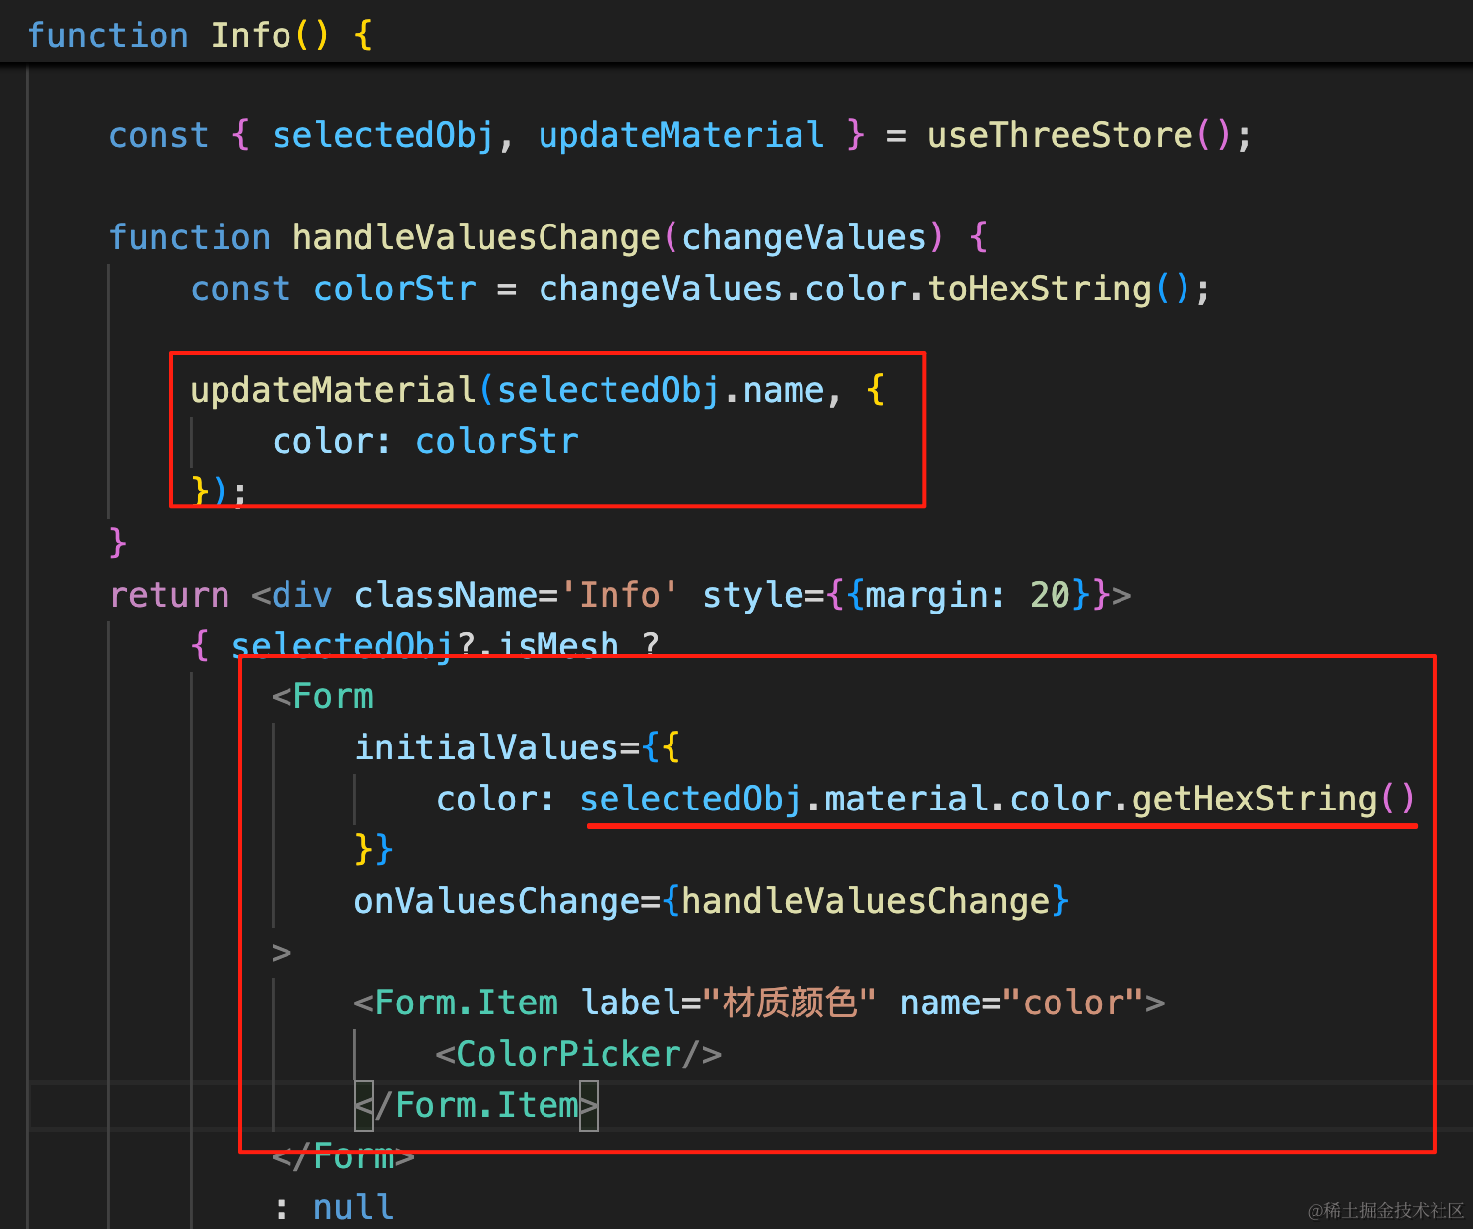Click the 'className' attribute in the return line
Screen dimensions: 1473x1229
(446, 595)
